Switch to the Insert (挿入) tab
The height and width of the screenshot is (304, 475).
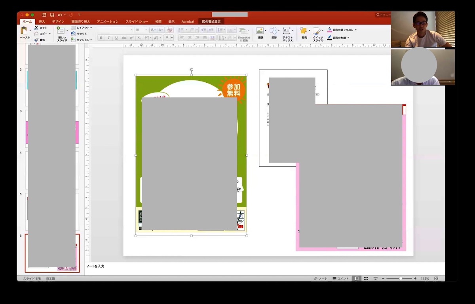pyautogui.click(x=42, y=21)
